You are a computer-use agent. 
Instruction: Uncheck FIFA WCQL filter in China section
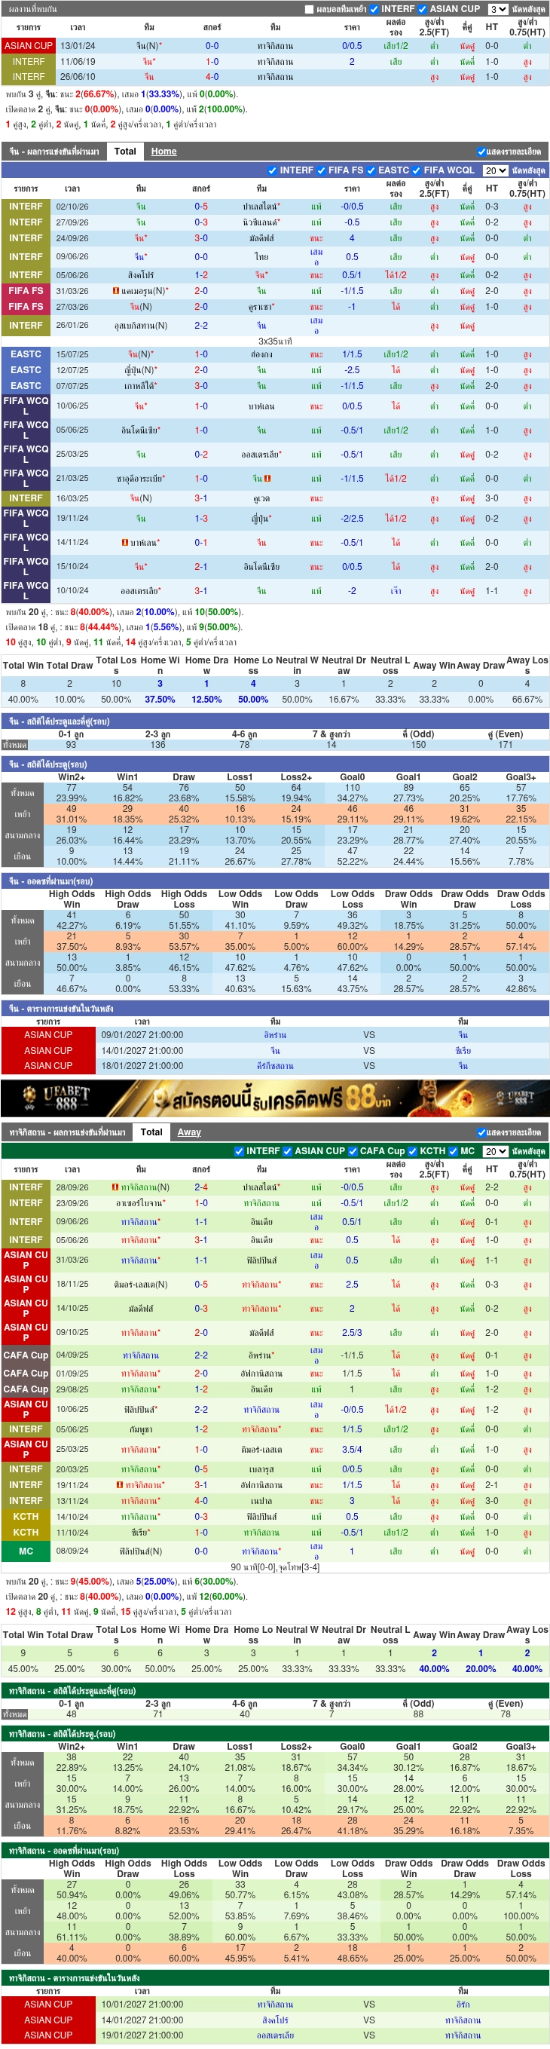pos(417,170)
